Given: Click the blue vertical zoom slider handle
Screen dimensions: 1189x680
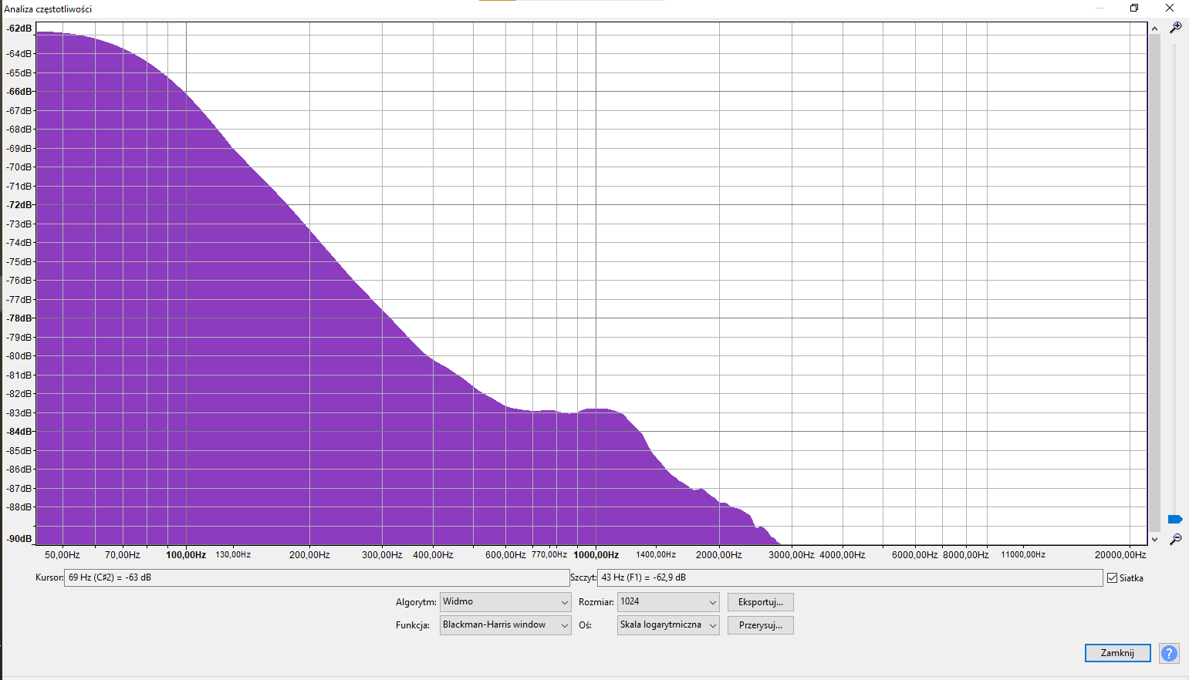Looking at the screenshot, I should click(1174, 519).
